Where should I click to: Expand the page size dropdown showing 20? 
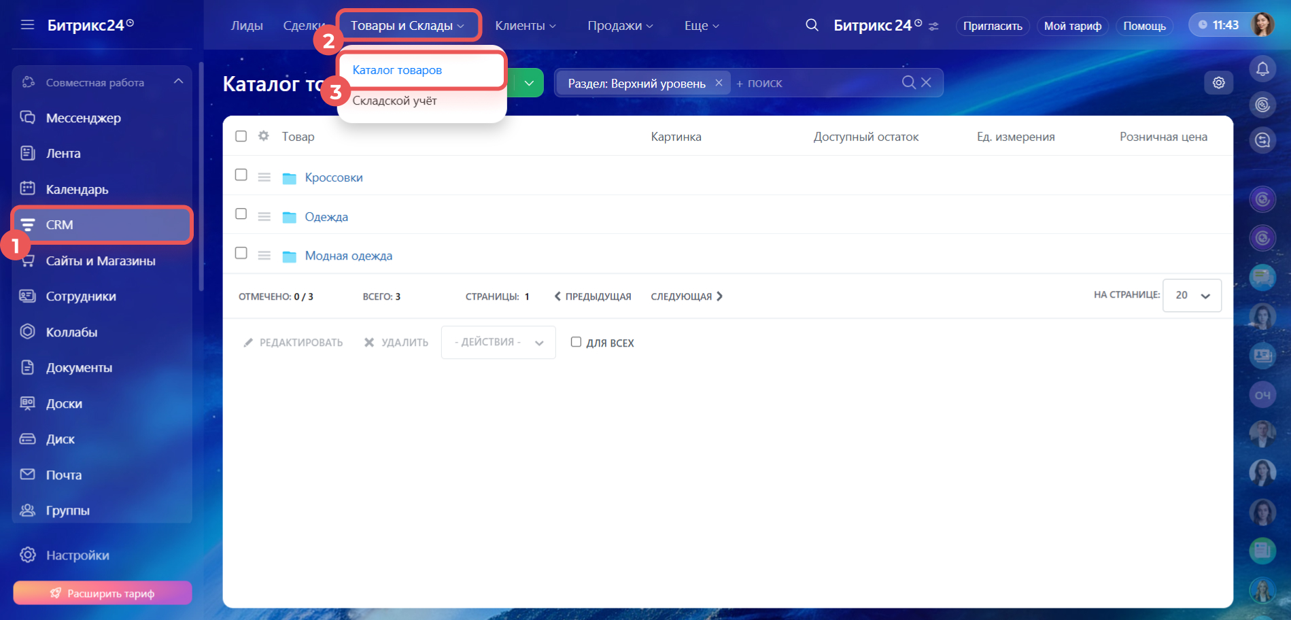[x=1192, y=296]
